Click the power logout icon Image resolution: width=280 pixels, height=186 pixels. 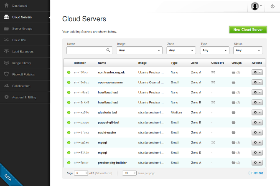(x=272, y=6)
